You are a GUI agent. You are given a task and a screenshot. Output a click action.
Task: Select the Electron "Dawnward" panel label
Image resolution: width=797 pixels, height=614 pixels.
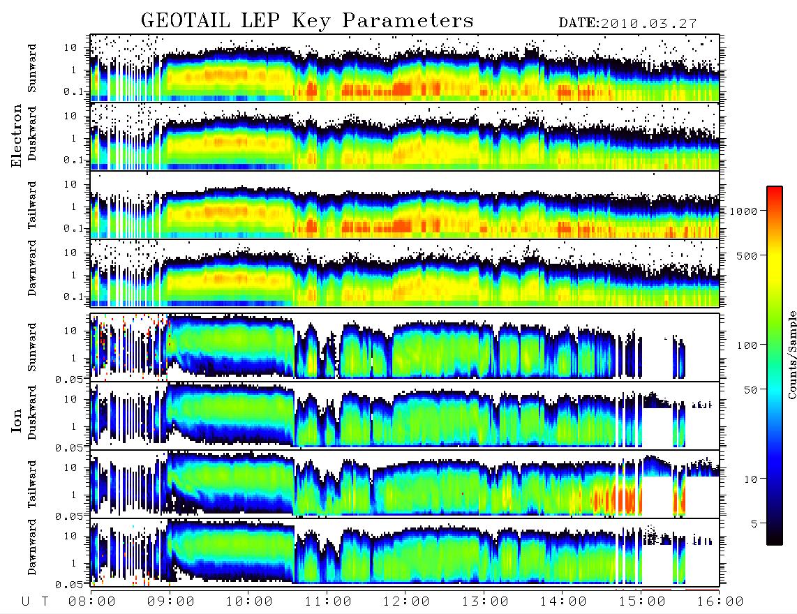coord(32,268)
